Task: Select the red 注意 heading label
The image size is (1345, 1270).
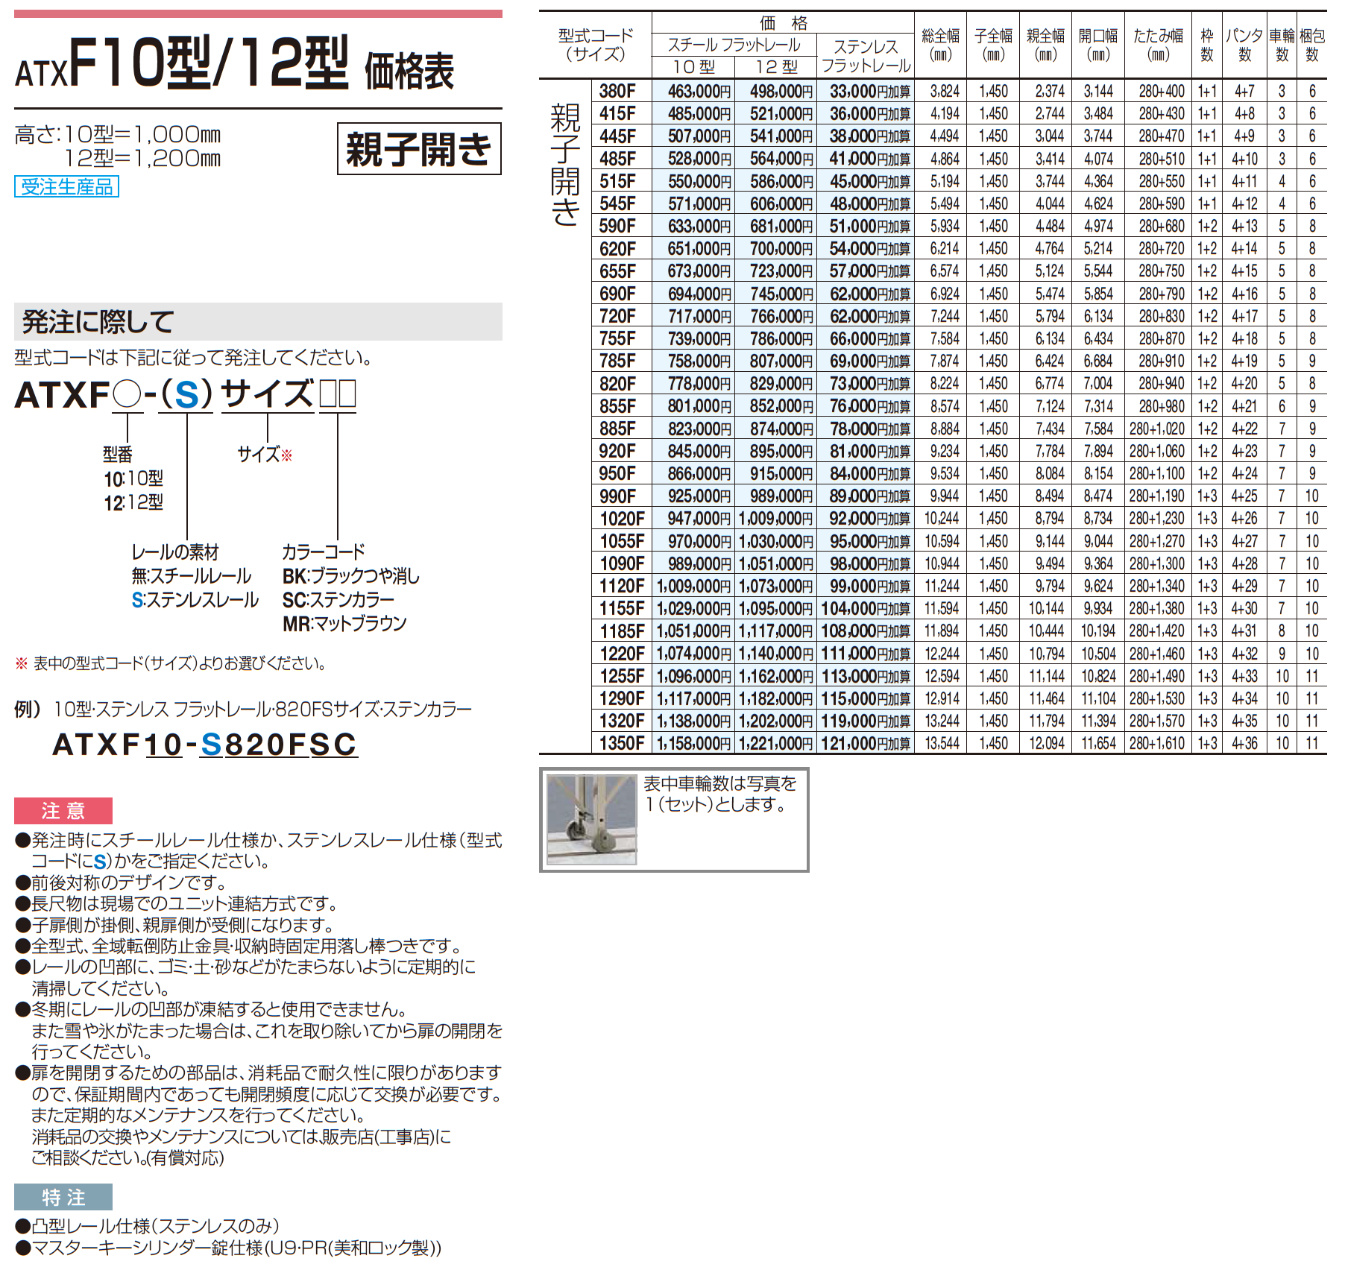Action: tap(63, 810)
